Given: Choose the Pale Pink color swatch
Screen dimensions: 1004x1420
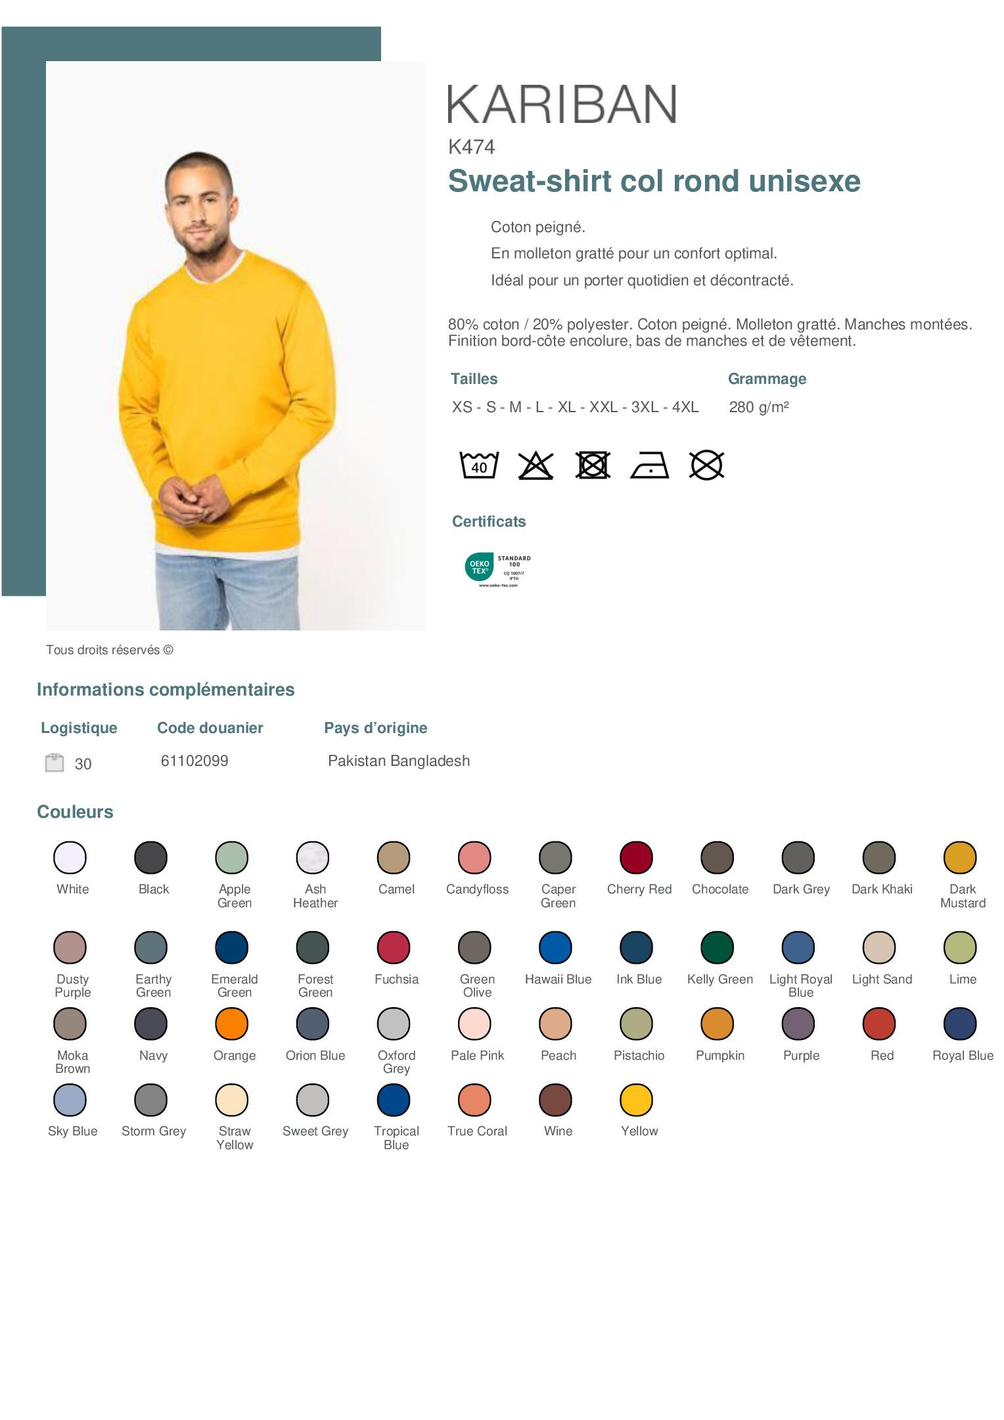Looking at the screenshot, I should (x=474, y=1024).
